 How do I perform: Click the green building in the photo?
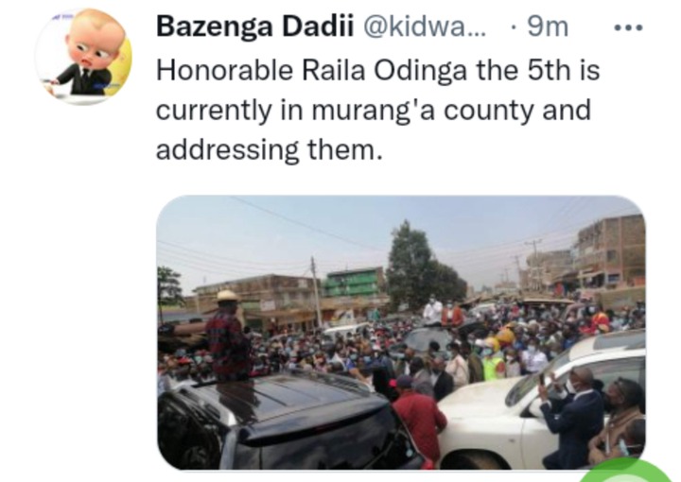(355, 283)
